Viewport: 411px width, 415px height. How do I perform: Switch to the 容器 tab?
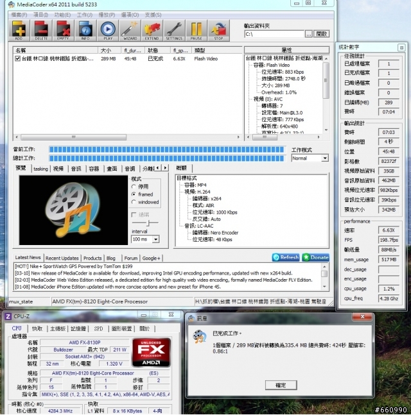pyautogui.click(x=94, y=169)
